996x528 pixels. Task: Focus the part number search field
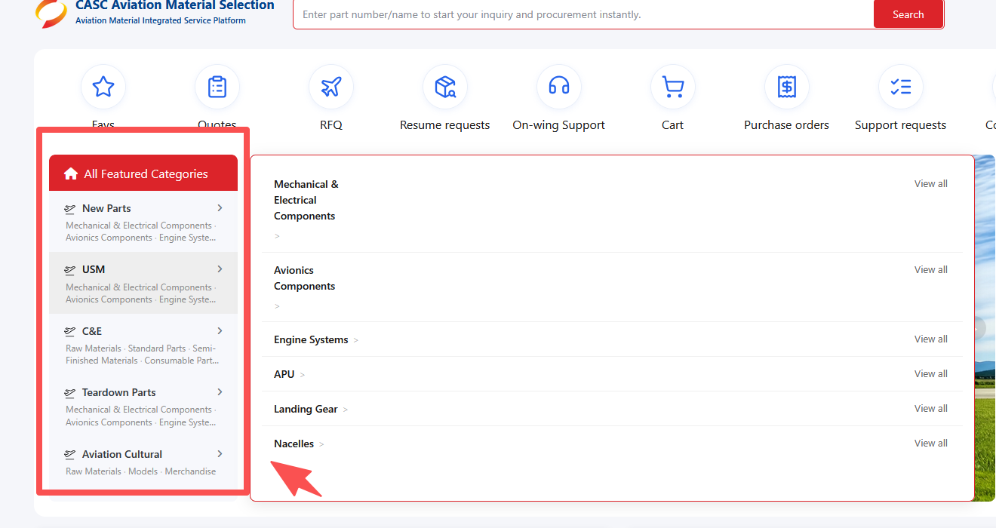point(583,14)
